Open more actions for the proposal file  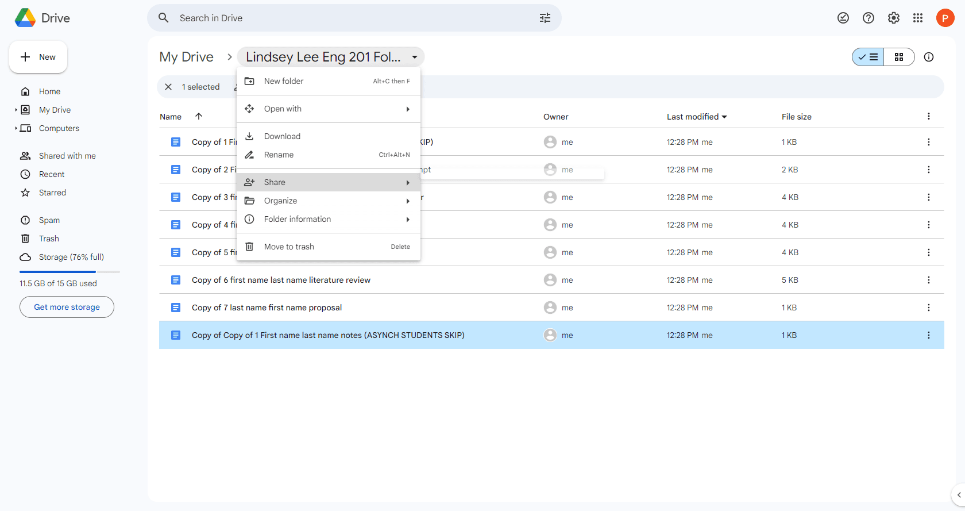coord(929,308)
